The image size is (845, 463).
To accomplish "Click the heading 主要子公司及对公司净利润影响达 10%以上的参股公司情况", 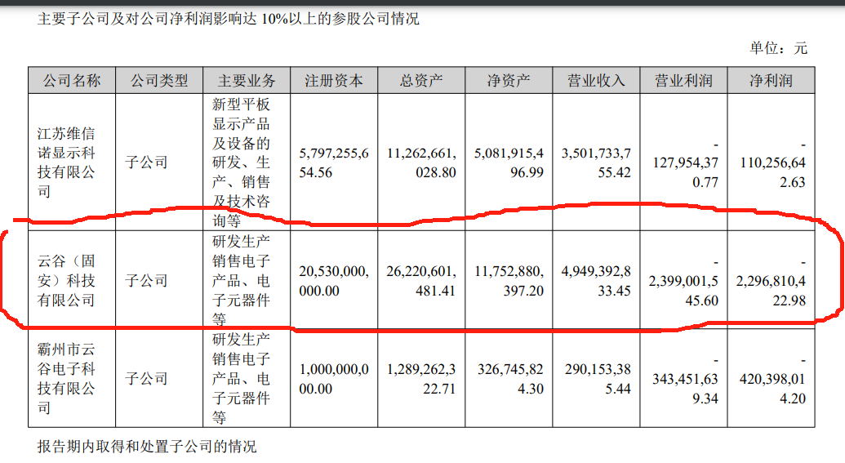I will [x=228, y=19].
